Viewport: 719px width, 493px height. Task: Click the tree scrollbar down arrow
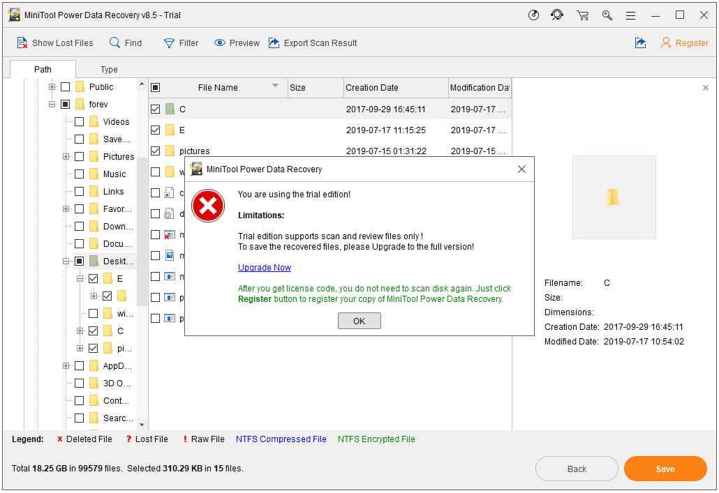pos(142,425)
